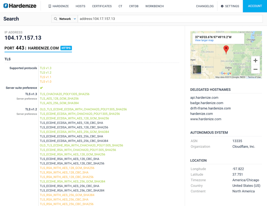Viewport: 267px width, 206px height.
Task: Zoom out on the map
Action: pos(255,69)
